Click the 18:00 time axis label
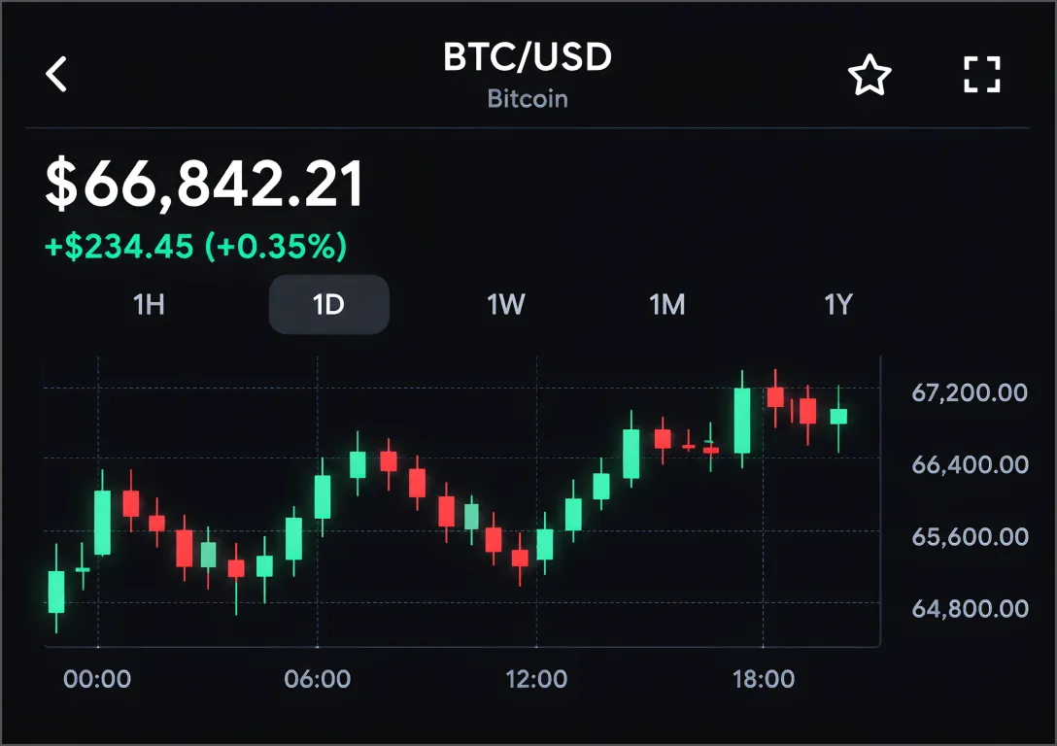Viewport: 1057px width, 746px height. 764,679
